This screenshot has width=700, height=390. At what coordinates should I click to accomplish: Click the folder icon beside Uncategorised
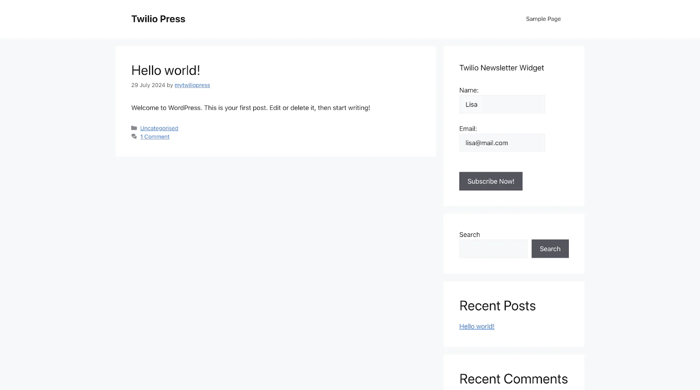tap(134, 128)
